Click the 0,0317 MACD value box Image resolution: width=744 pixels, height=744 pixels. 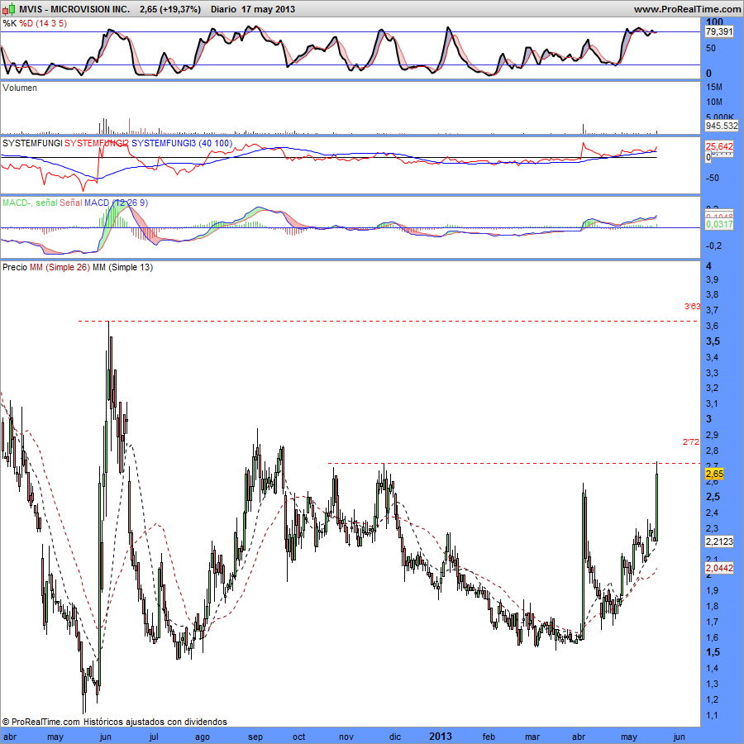(719, 224)
